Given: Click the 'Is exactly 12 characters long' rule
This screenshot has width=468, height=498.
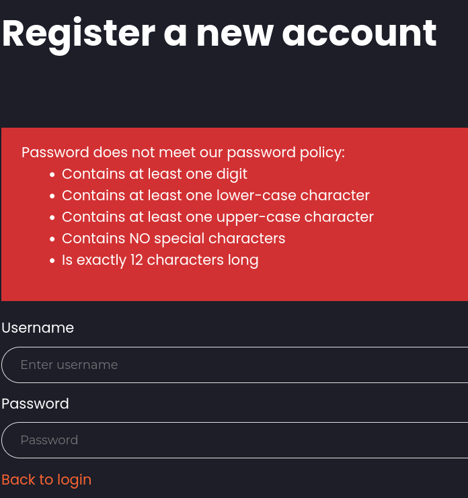Looking at the screenshot, I should point(160,260).
